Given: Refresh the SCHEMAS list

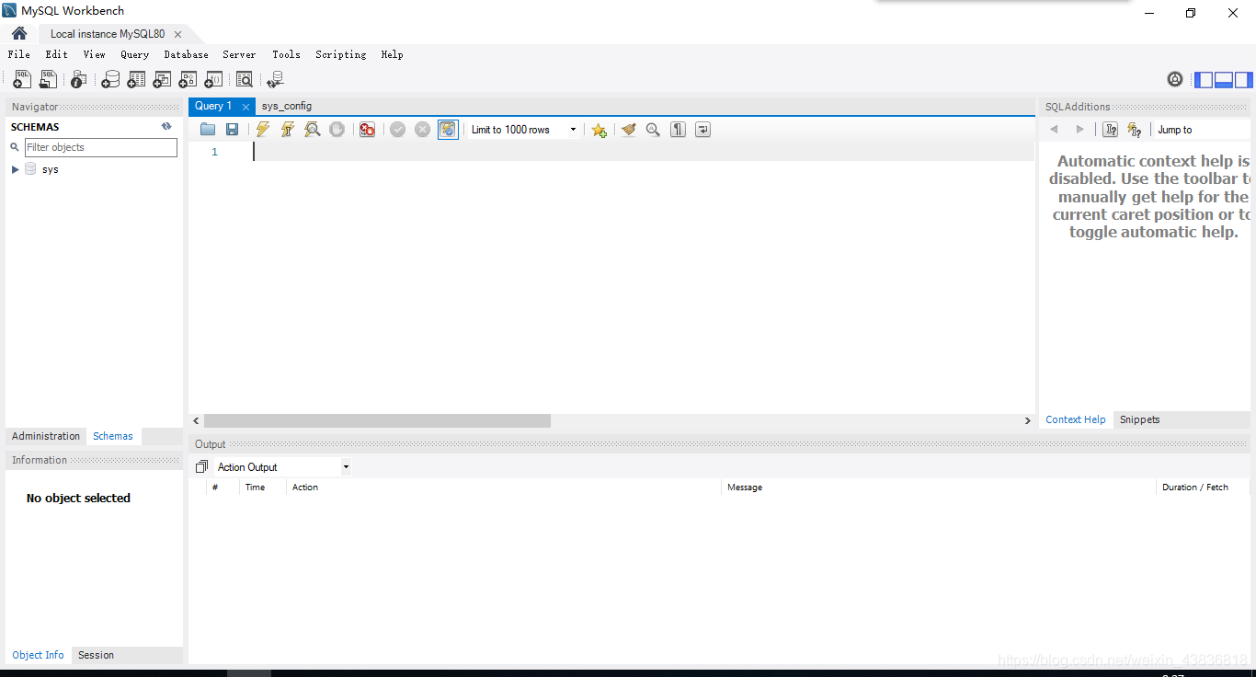Looking at the screenshot, I should (x=166, y=127).
